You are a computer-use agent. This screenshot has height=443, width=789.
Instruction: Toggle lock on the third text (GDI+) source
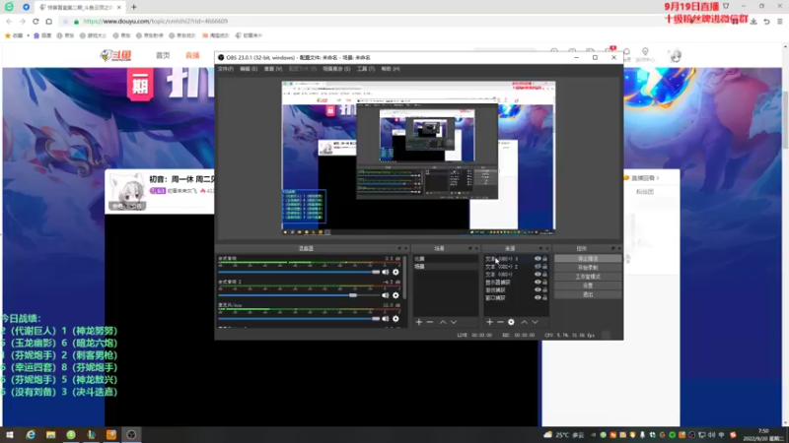coord(545,275)
